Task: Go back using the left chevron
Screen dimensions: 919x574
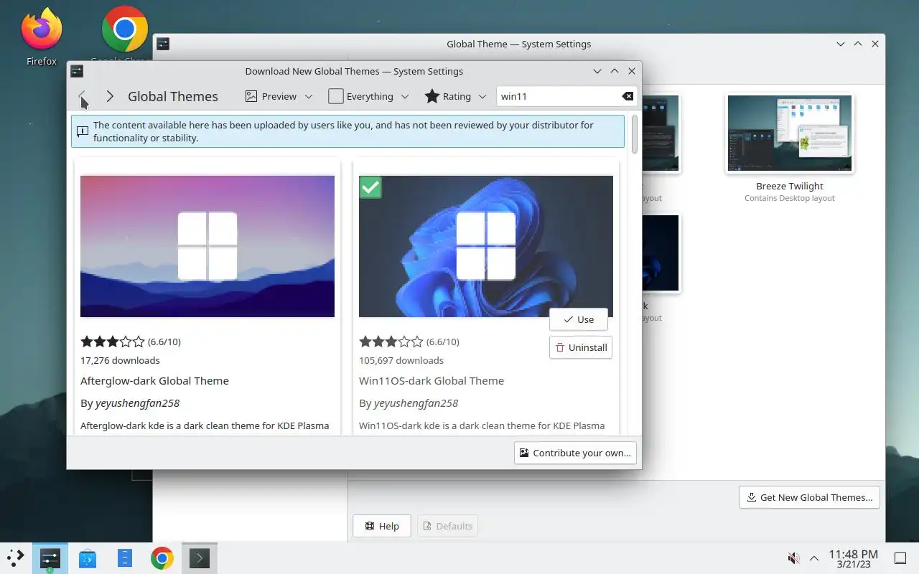Action: 82,96
